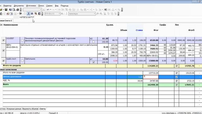Viewport: 202px width, 114px height.
Task: Click the percent toolbar icon
Action: (119, 9)
